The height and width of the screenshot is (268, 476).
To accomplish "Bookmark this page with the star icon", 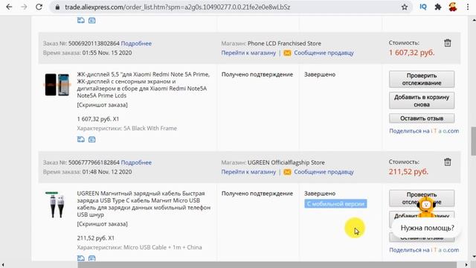I will point(405,7).
